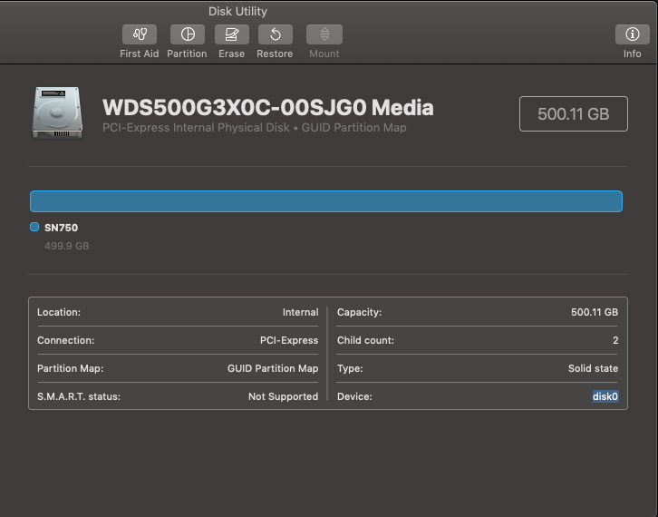Screen dimensions: 658x517
Task: Click the Child count value 2
Action: (615, 340)
